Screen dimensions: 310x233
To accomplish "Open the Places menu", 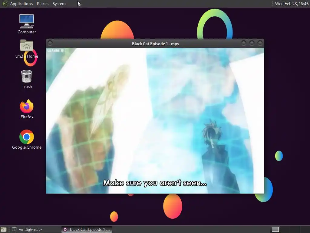I will [42, 4].
